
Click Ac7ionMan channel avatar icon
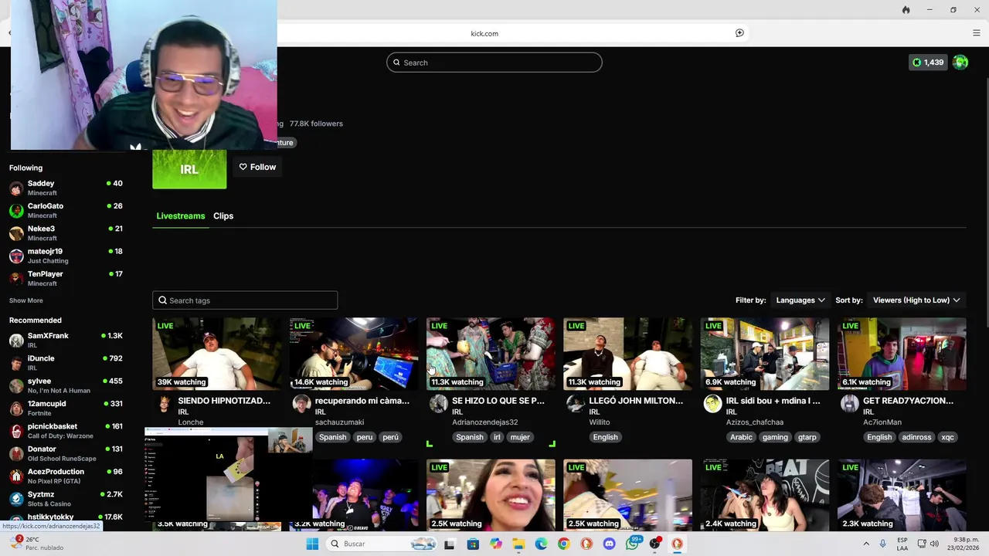point(850,403)
